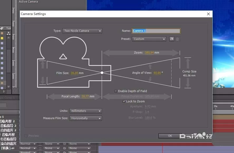The height and width of the screenshot is (153, 234).
Task: Open track matte None dropdown on 流会的嘉宾 row
Action: 52,144
